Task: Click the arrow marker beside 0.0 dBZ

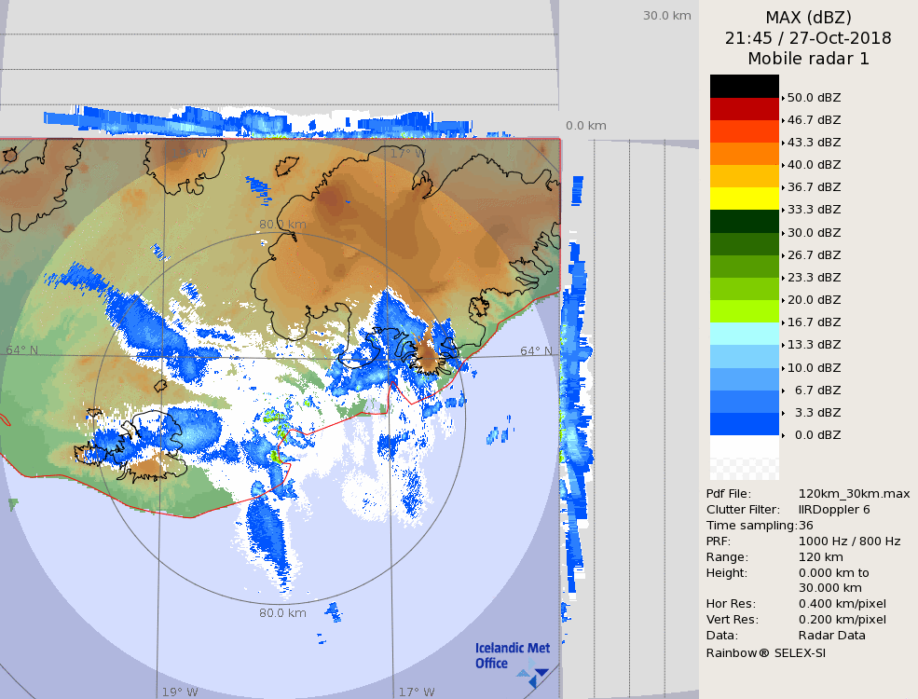Action: (783, 435)
